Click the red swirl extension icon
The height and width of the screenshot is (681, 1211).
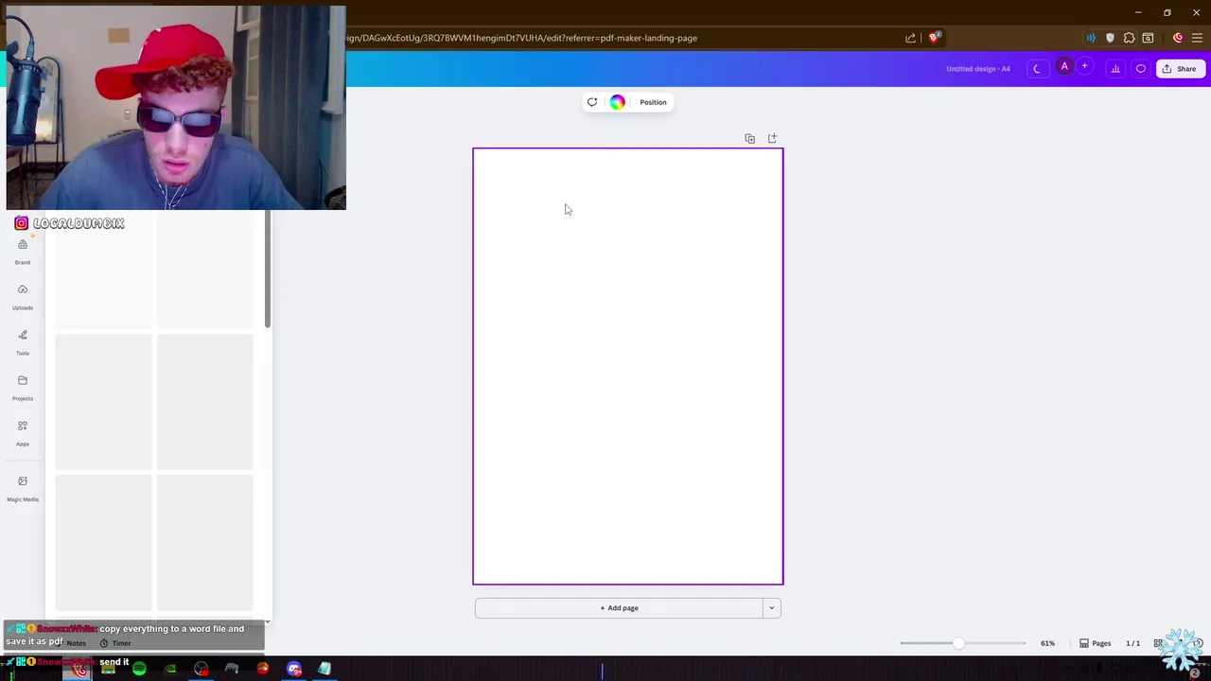coord(1178,38)
